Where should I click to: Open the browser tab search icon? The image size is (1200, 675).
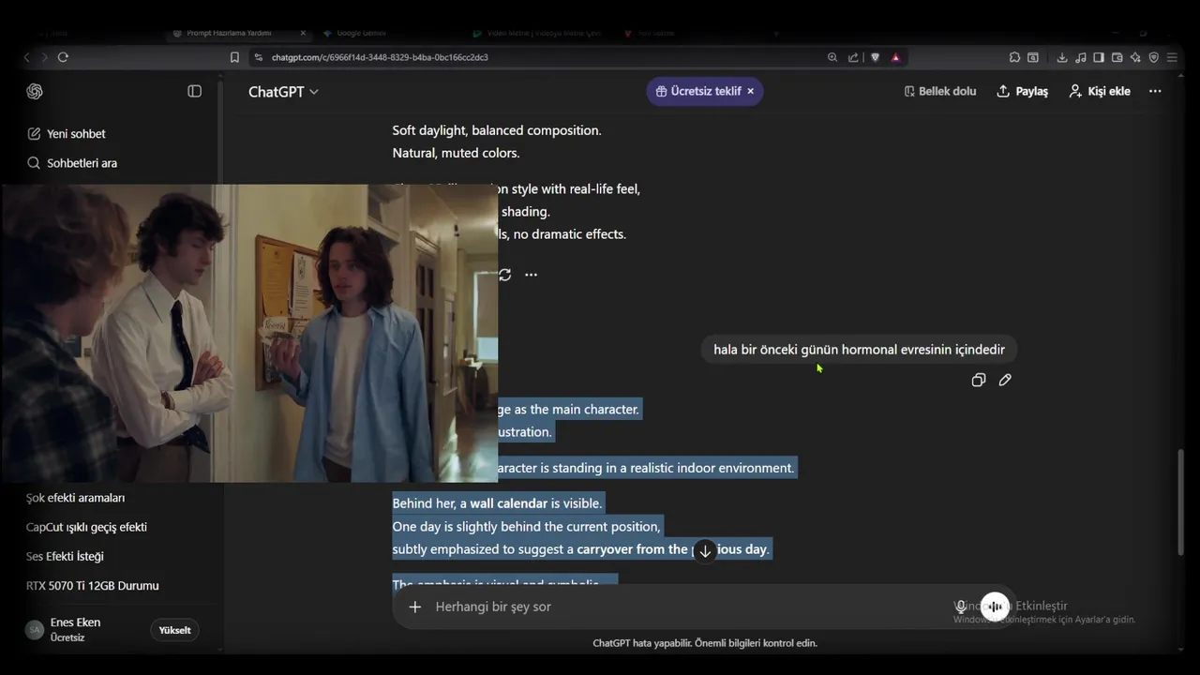click(1032, 57)
